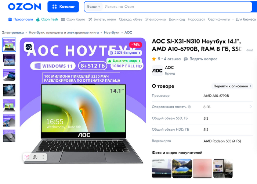
Task: Click the star rating icon
Action: pyautogui.click(x=154, y=59)
